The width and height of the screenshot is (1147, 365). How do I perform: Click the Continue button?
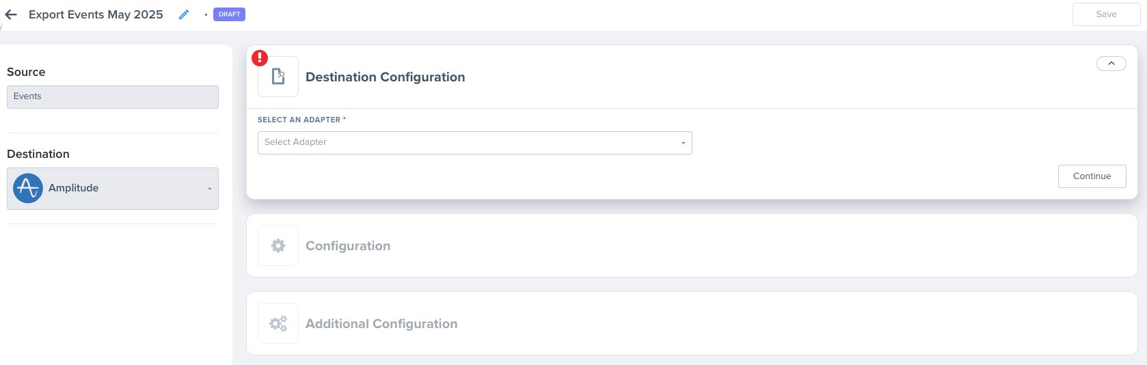tap(1092, 176)
